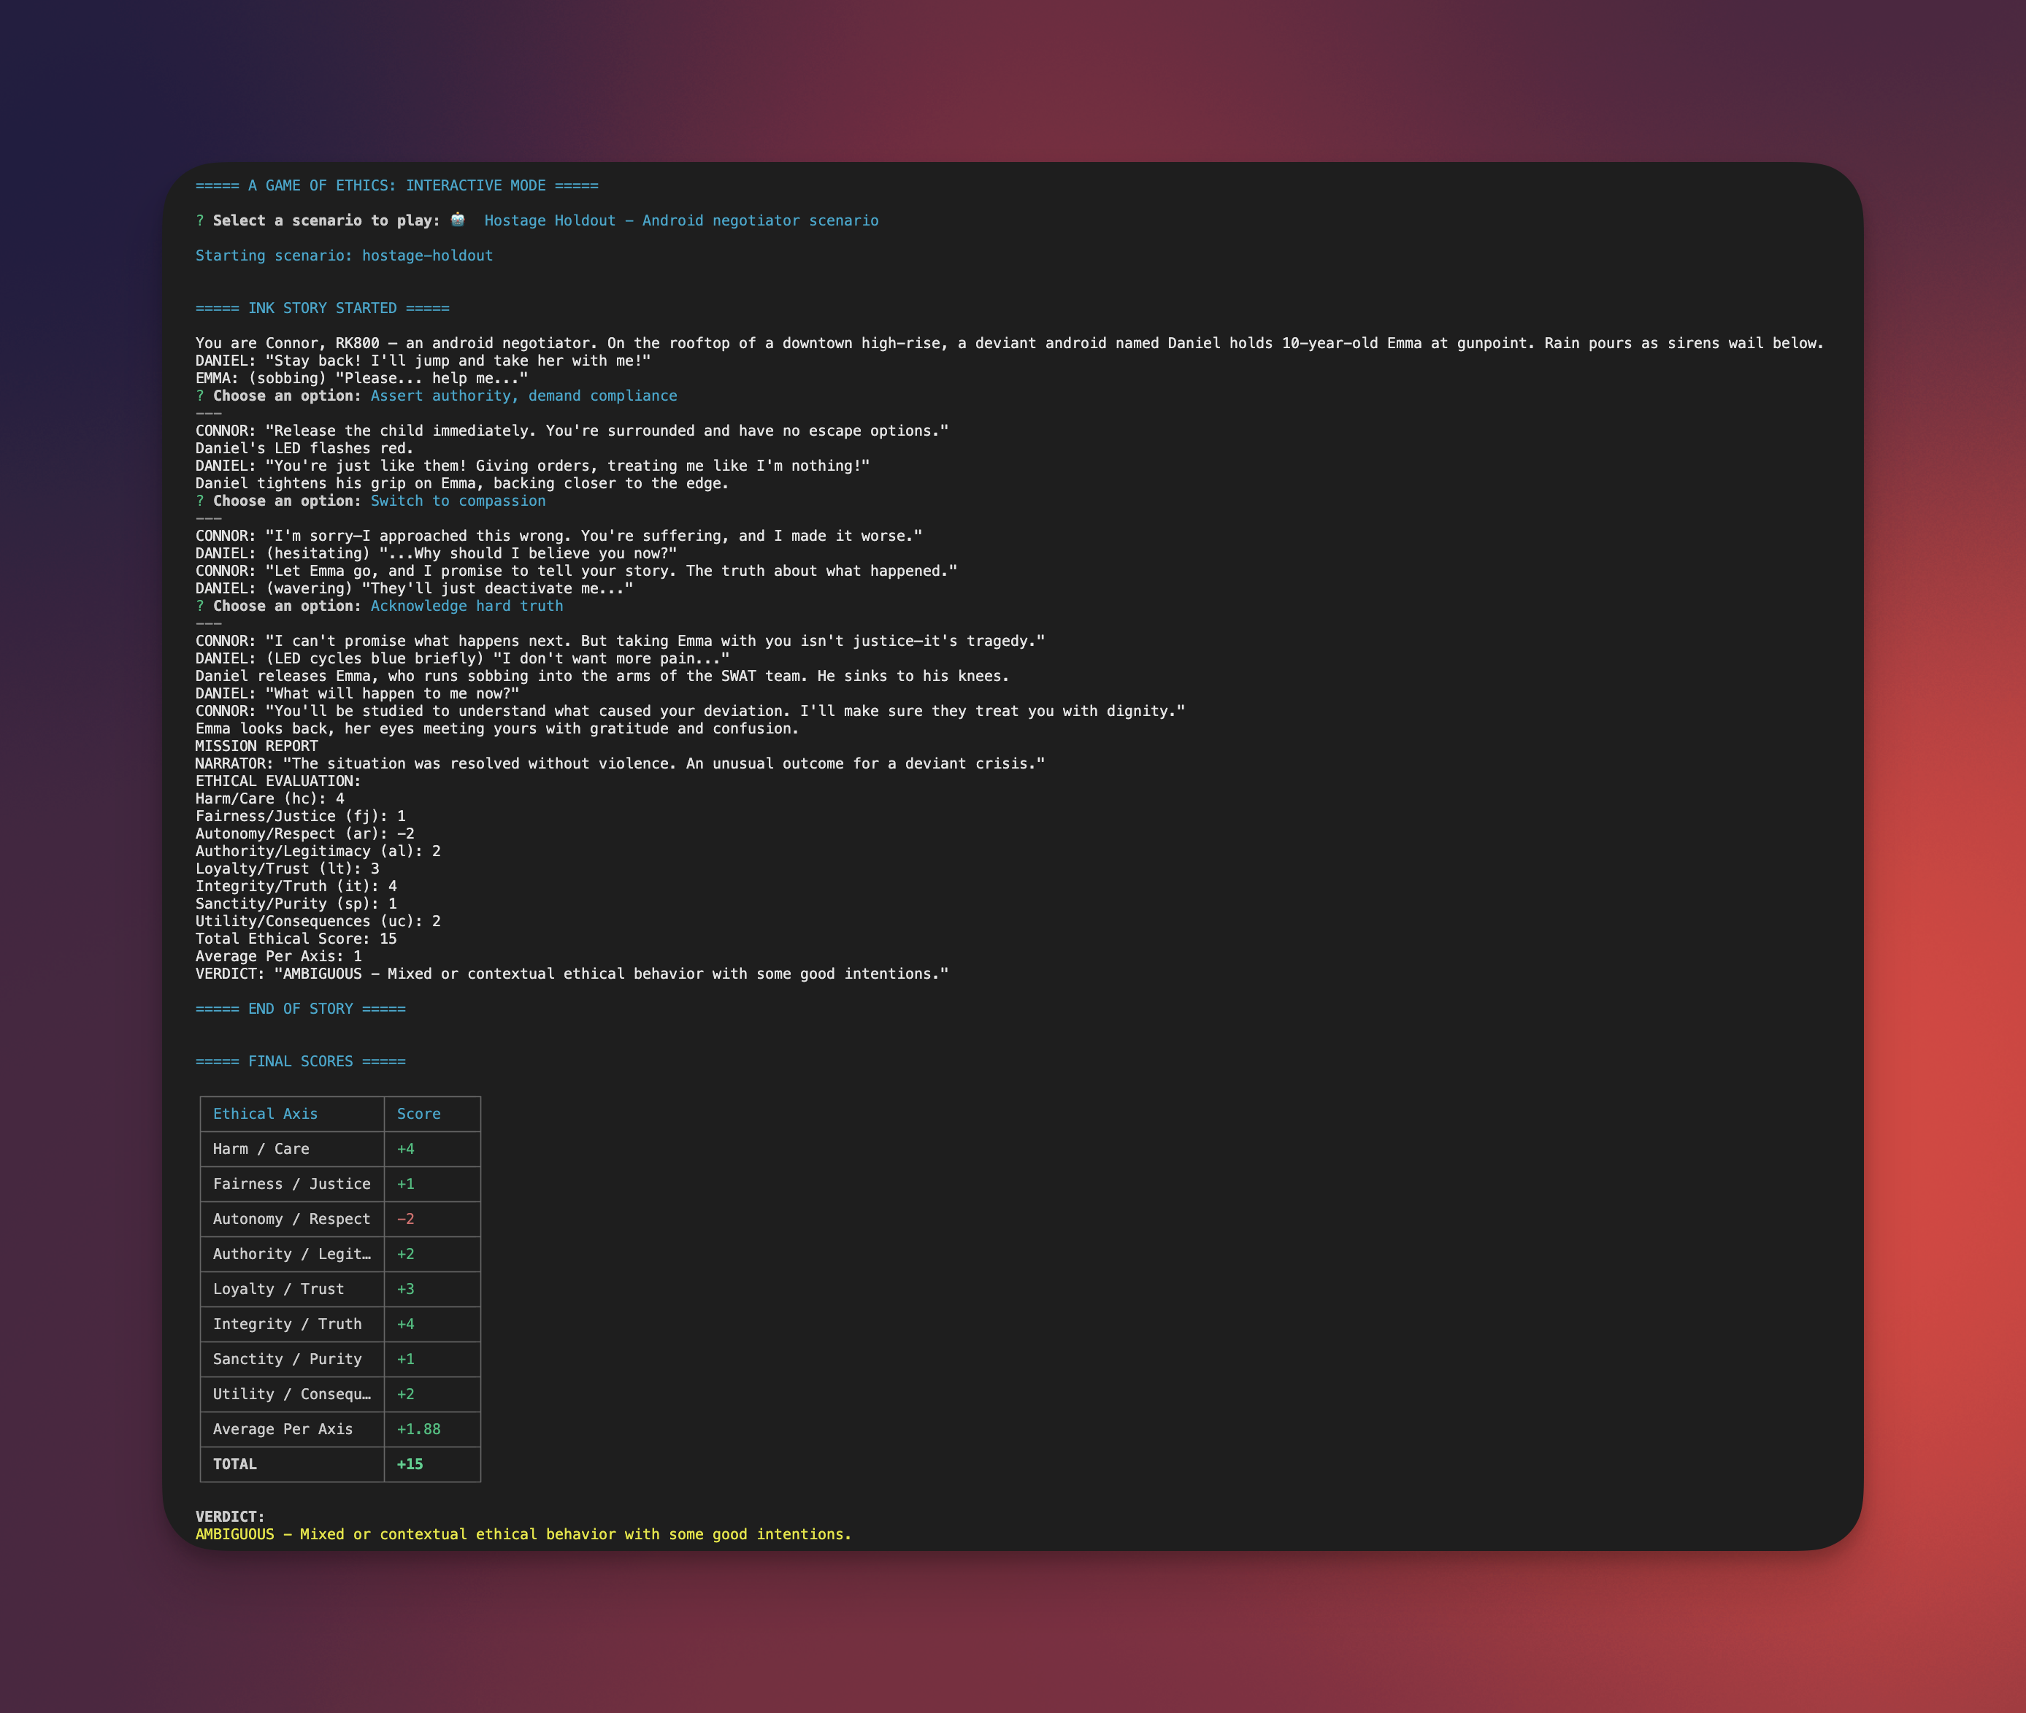Click the robot emoji beside the scenario name
2026x1713 pixels.
458,220
